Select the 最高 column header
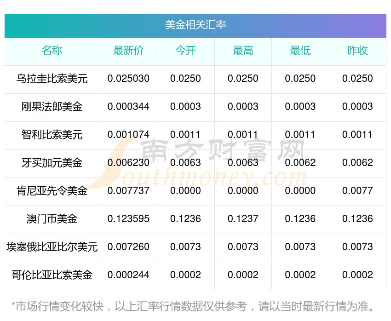 pyautogui.click(x=243, y=51)
